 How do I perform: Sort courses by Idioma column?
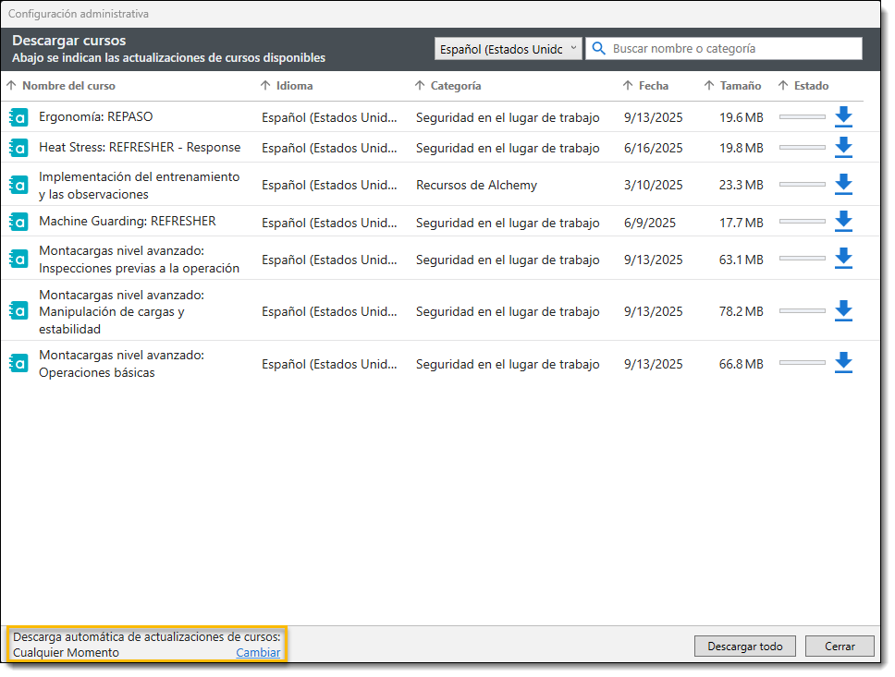point(294,86)
